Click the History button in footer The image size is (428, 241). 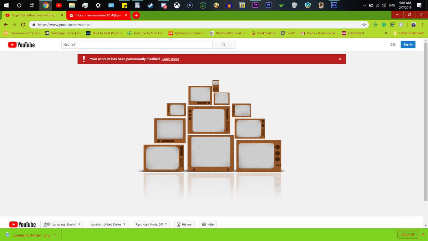coord(184,224)
